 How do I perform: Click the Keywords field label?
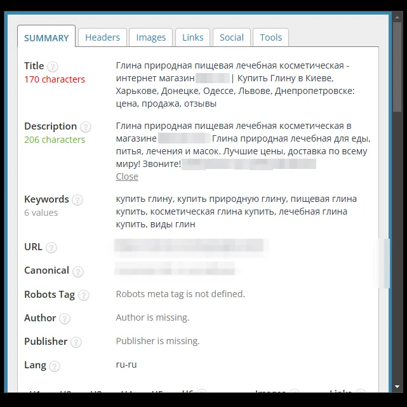point(46,199)
